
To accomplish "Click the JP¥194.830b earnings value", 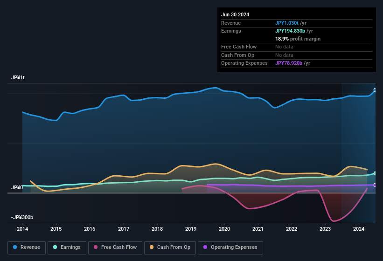I will 290,31.
